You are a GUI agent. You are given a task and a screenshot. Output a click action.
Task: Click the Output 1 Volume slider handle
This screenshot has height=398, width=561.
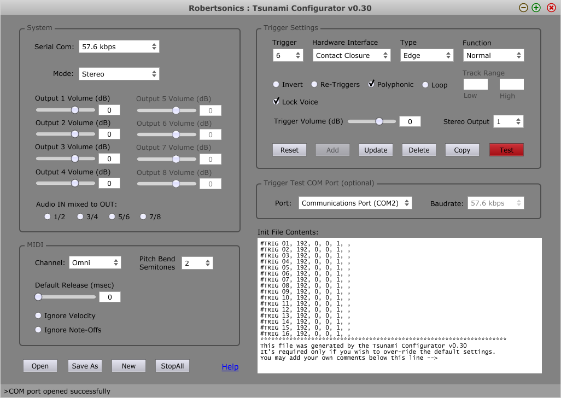pos(75,110)
